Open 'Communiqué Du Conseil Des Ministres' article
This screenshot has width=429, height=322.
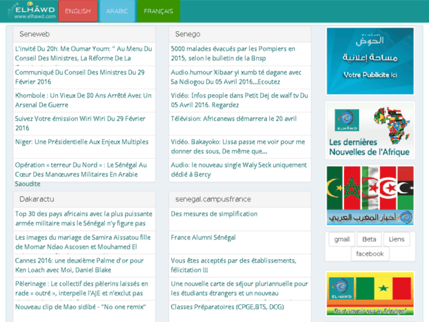click(84, 77)
